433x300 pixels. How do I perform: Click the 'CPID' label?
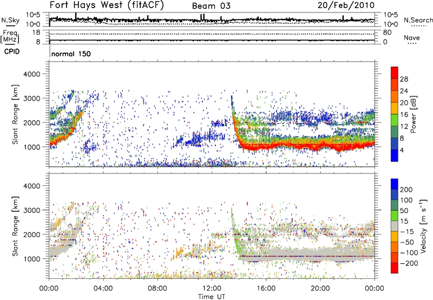pyautogui.click(x=12, y=51)
